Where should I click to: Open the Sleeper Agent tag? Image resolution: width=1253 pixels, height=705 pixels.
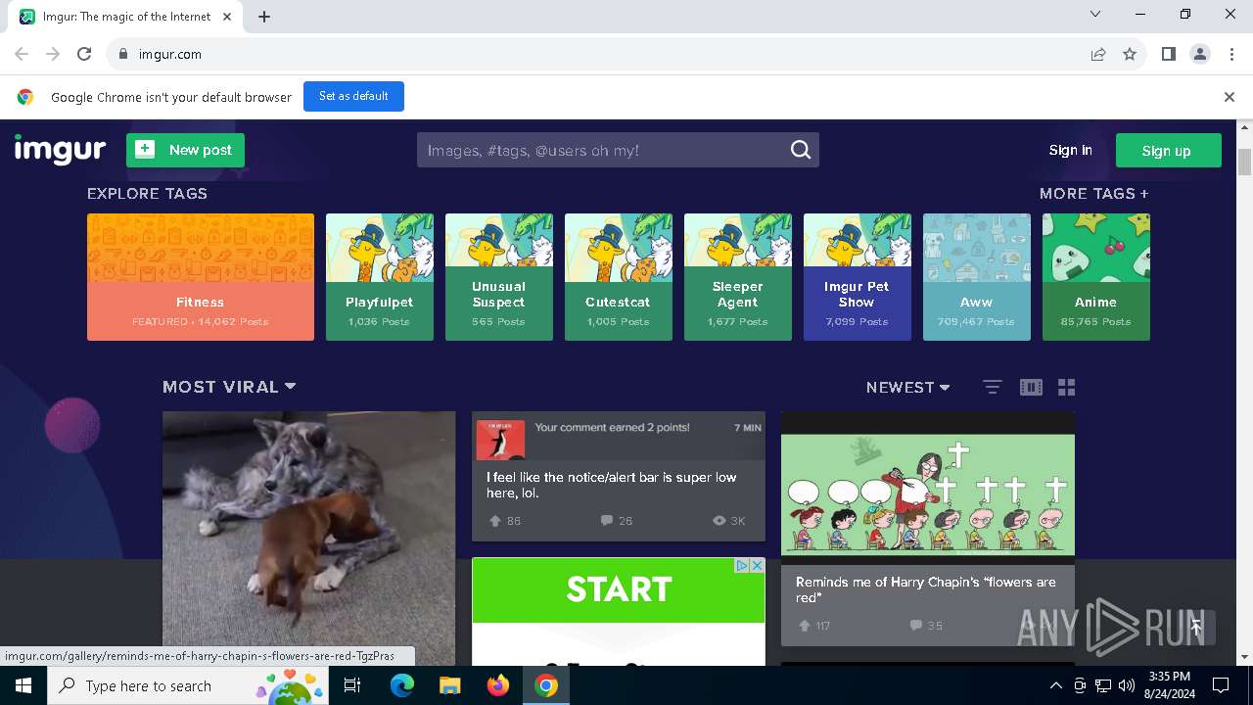click(738, 277)
